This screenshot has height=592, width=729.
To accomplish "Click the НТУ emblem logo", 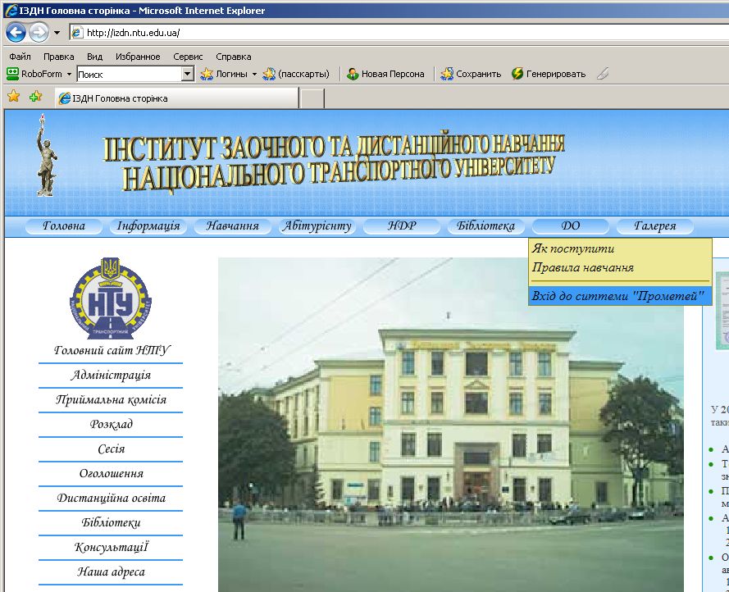I will (x=111, y=298).
